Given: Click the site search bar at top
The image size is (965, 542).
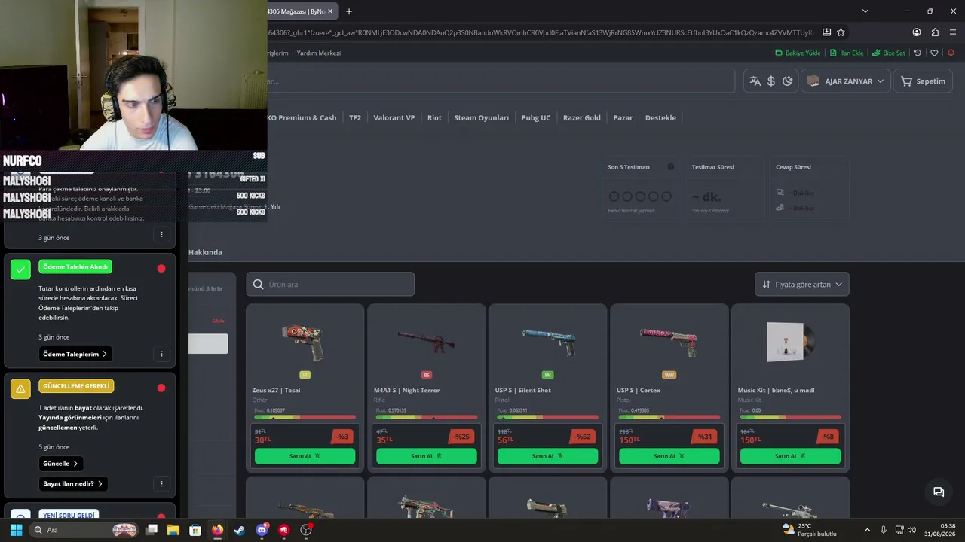Looking at the screenshot, I should point(501,81).
